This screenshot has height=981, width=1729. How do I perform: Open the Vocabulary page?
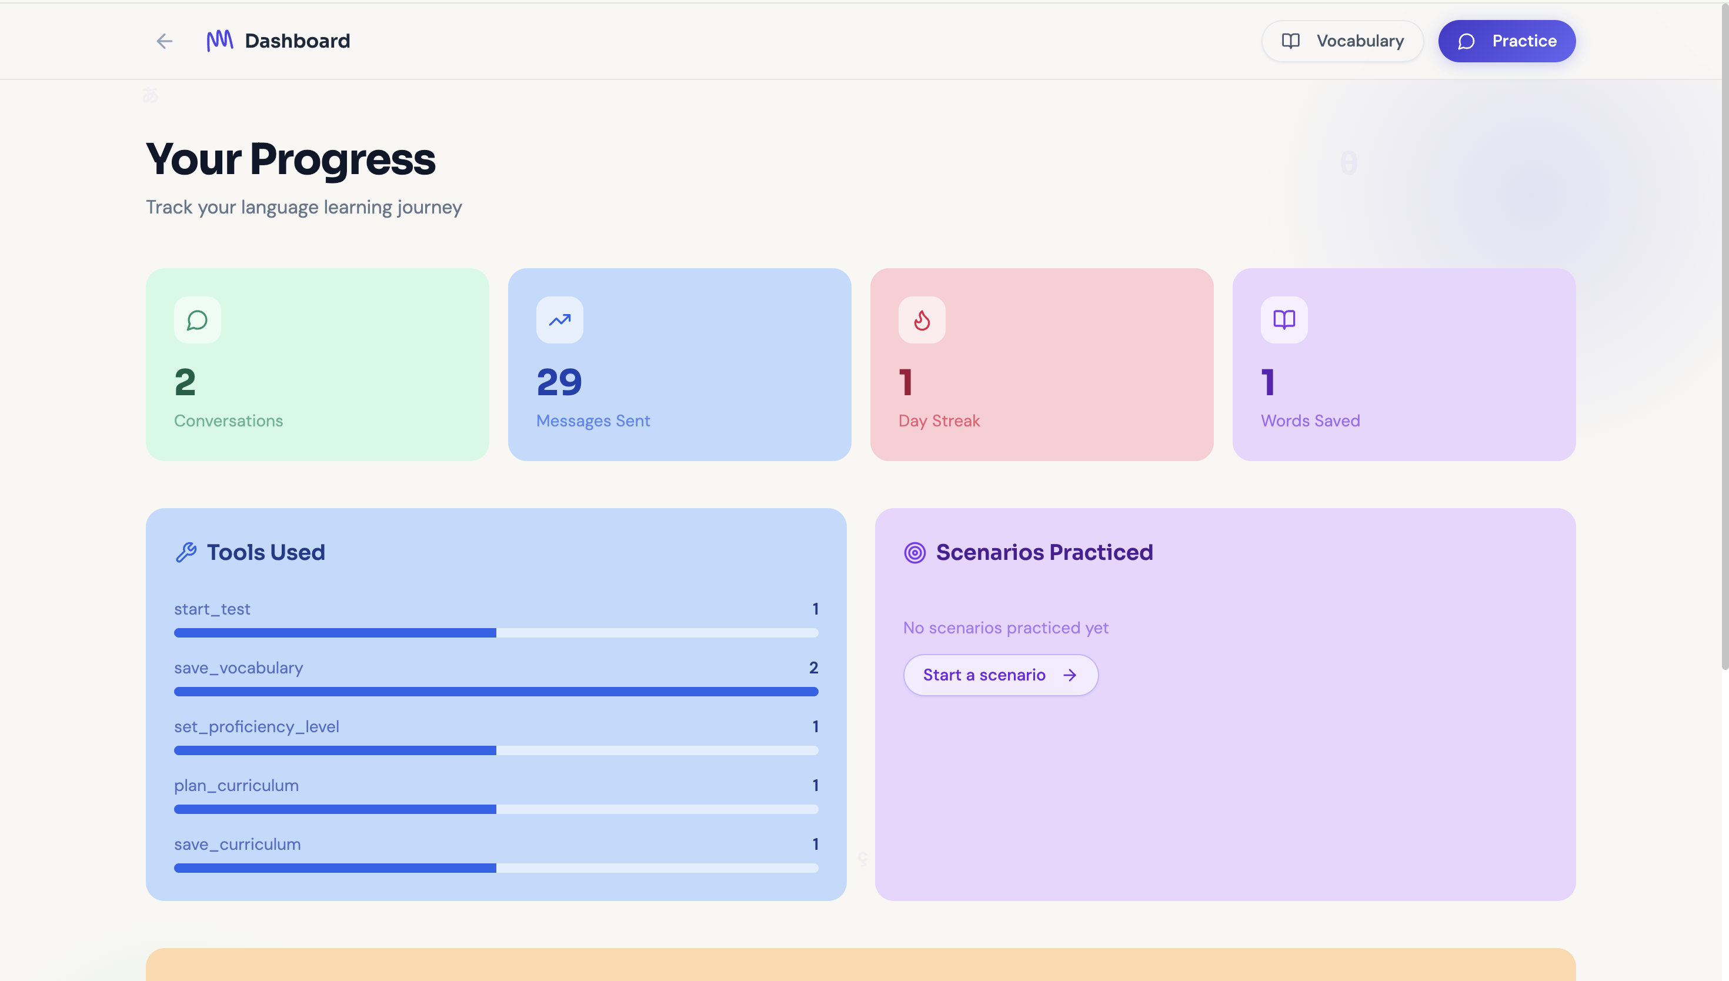(x=1341, y=41)
